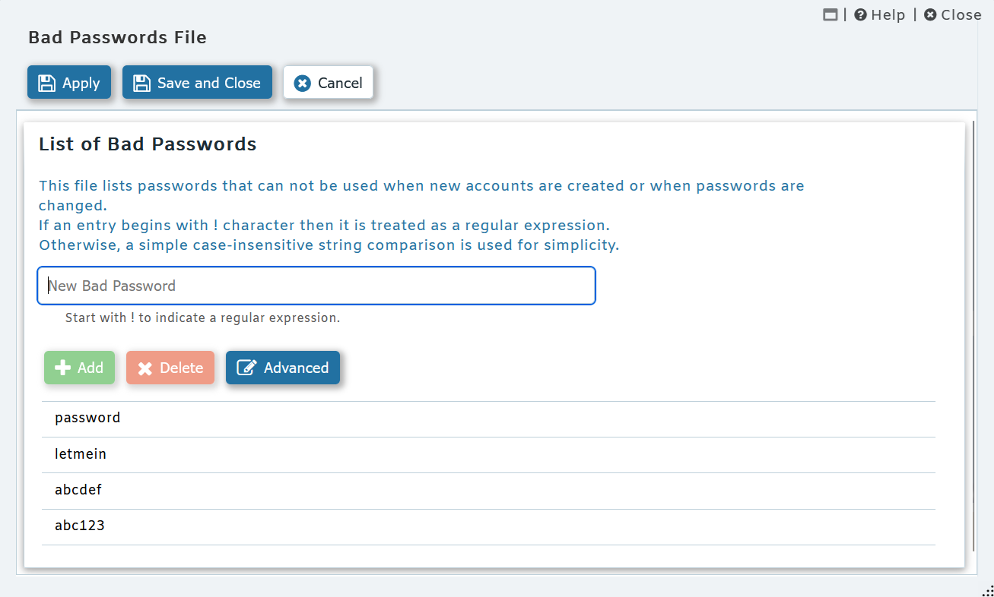This screenshot has width=994, height=597.
Task: Click the New Bad Password input field
Action: tap(316, 286)
